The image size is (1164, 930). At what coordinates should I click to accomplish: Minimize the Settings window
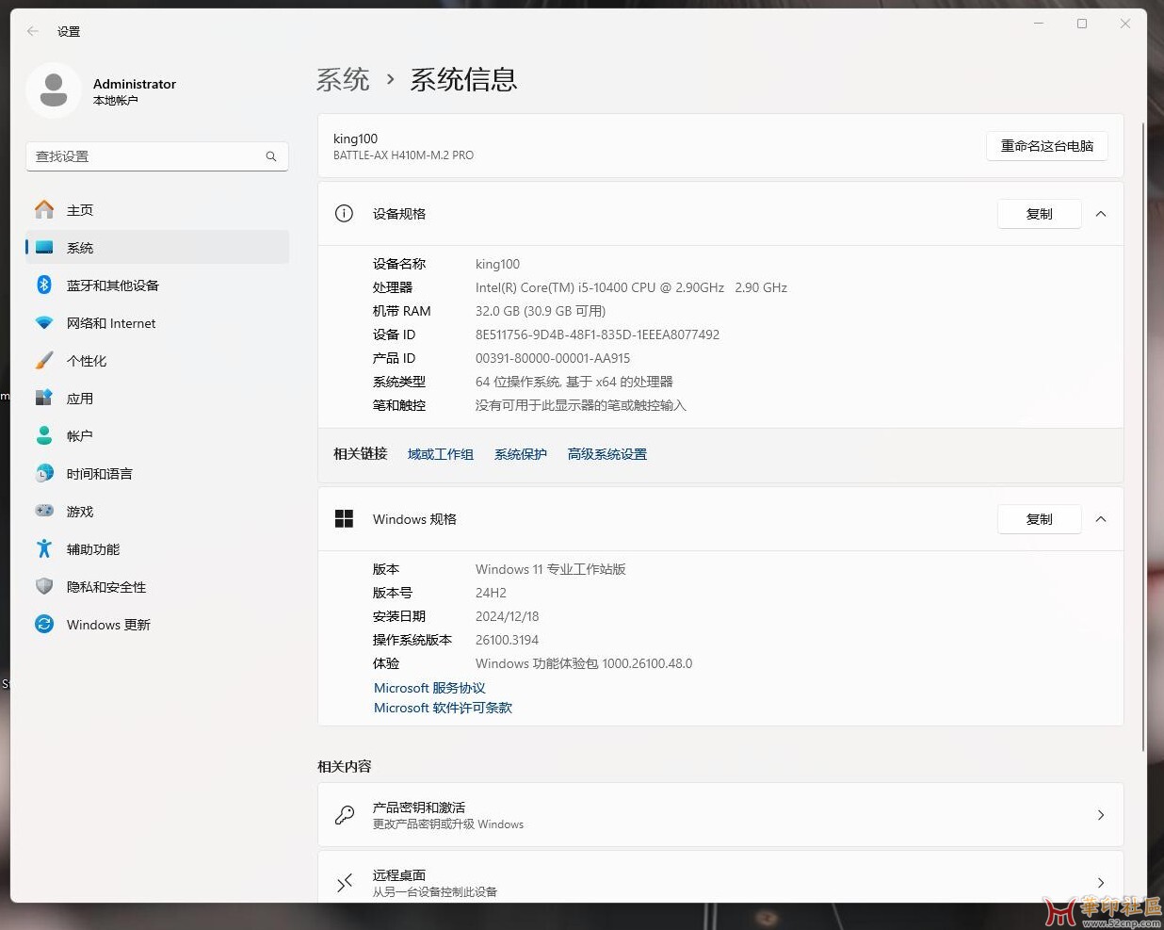(1039, 24)
